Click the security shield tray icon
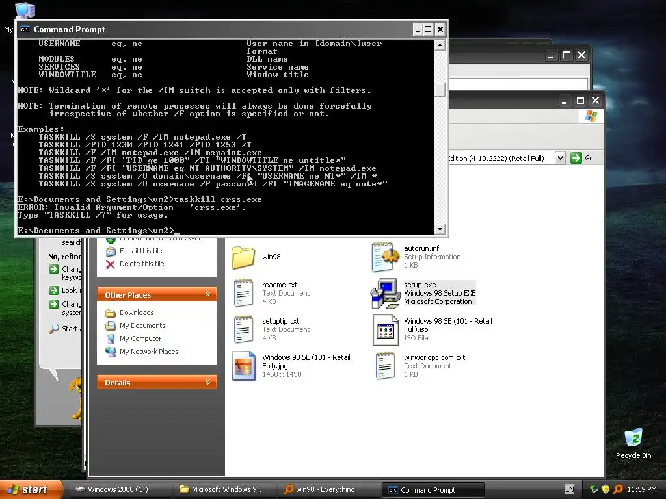Viewport: 666px width, 499px height. coord(606,489)
